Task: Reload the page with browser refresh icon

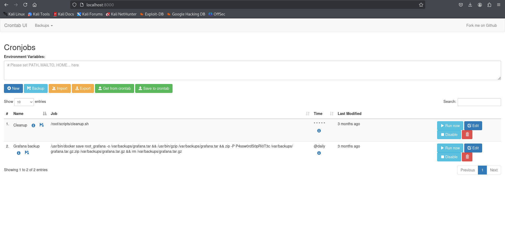Action: tap(25, 5)
